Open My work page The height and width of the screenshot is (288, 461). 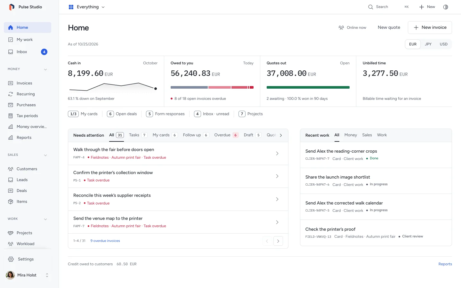click(28, 40)
